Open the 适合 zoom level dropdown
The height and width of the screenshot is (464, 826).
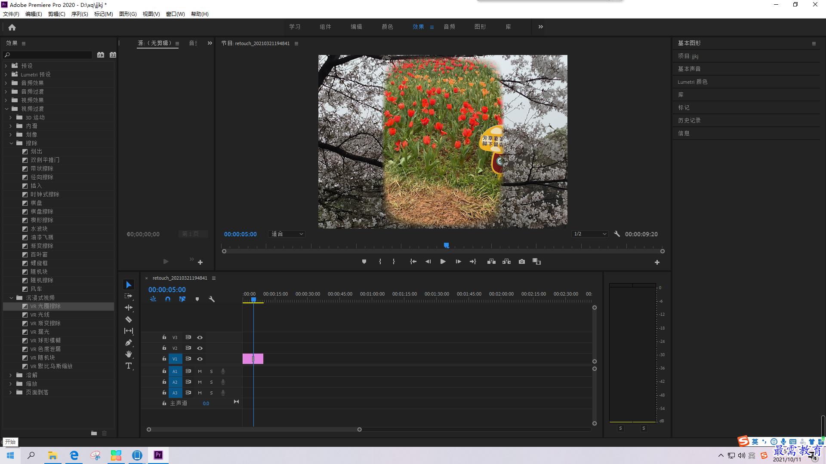tap(287, 234)
